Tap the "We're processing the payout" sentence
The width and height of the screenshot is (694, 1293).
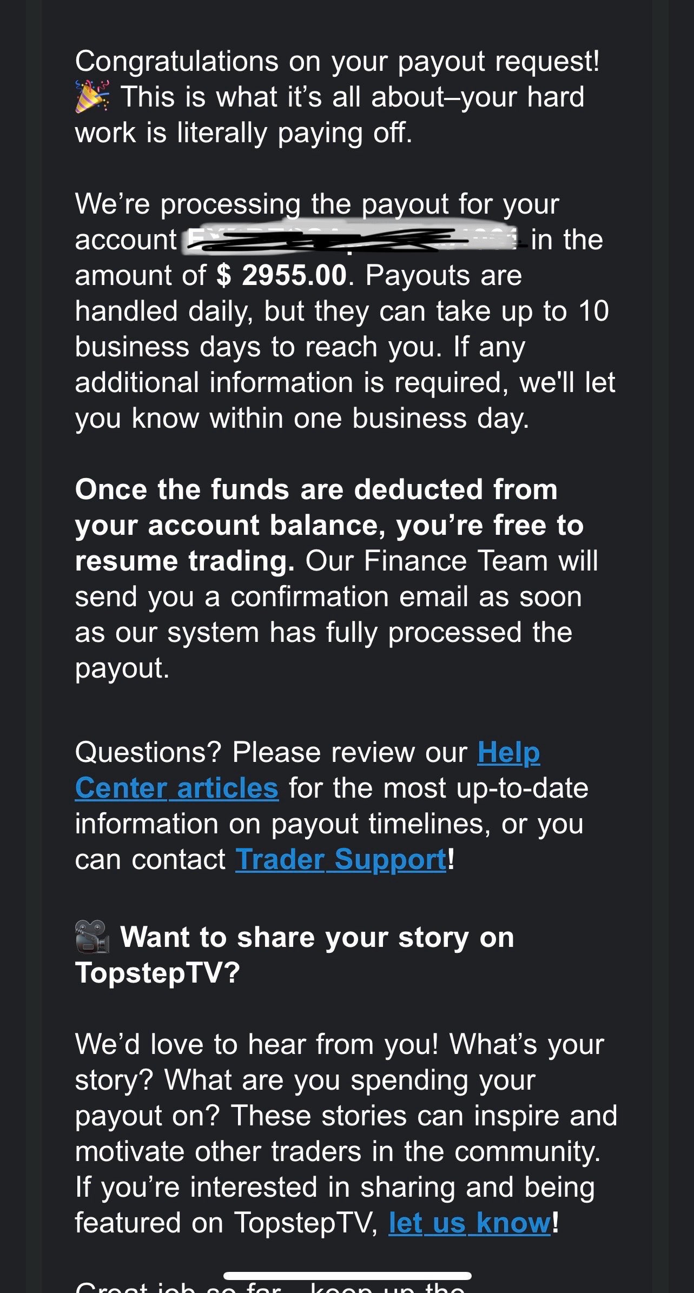pos(316,204)
